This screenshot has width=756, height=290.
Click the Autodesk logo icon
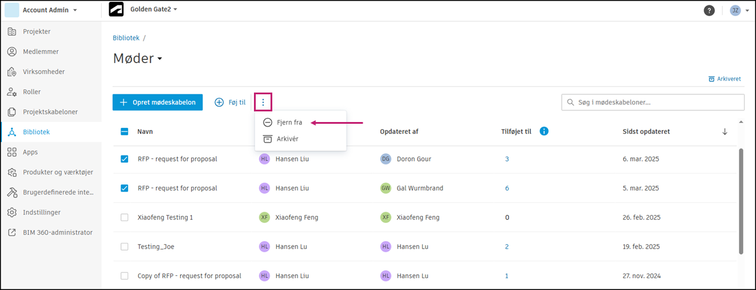[x=116, y=10]
